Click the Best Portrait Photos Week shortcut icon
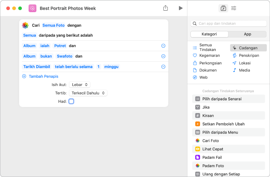Viewport: 270px width, 177px height. pyautogui.click(x=32, y=8)
